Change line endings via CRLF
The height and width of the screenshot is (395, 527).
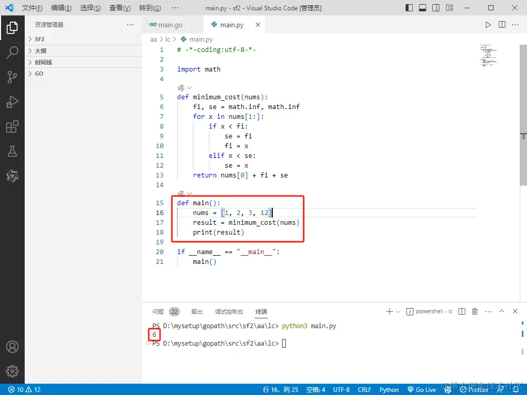click(x=364, y=390)
